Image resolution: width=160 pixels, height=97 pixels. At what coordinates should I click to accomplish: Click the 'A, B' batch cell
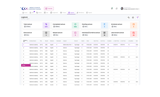tap(82, 45)
